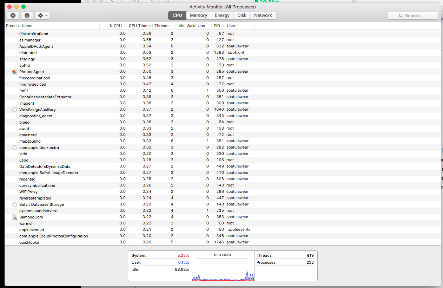Select the icdd process row
The height and width of the screenshot is (288, 443).
pyautogui.click(x=223, y=154)
